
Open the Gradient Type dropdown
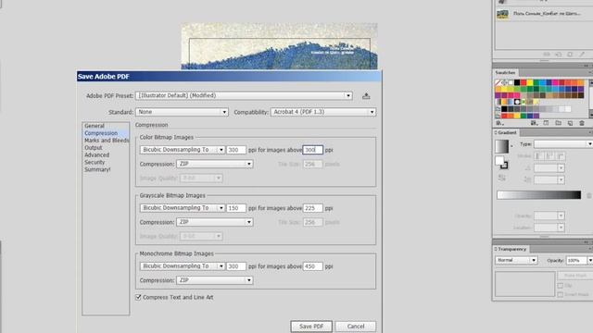pos(563,144)
